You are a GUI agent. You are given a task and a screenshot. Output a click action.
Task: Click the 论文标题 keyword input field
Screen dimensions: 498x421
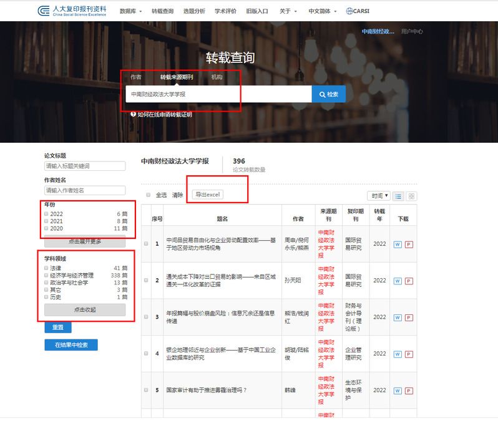pyautogui.click(x=85, y=166)
